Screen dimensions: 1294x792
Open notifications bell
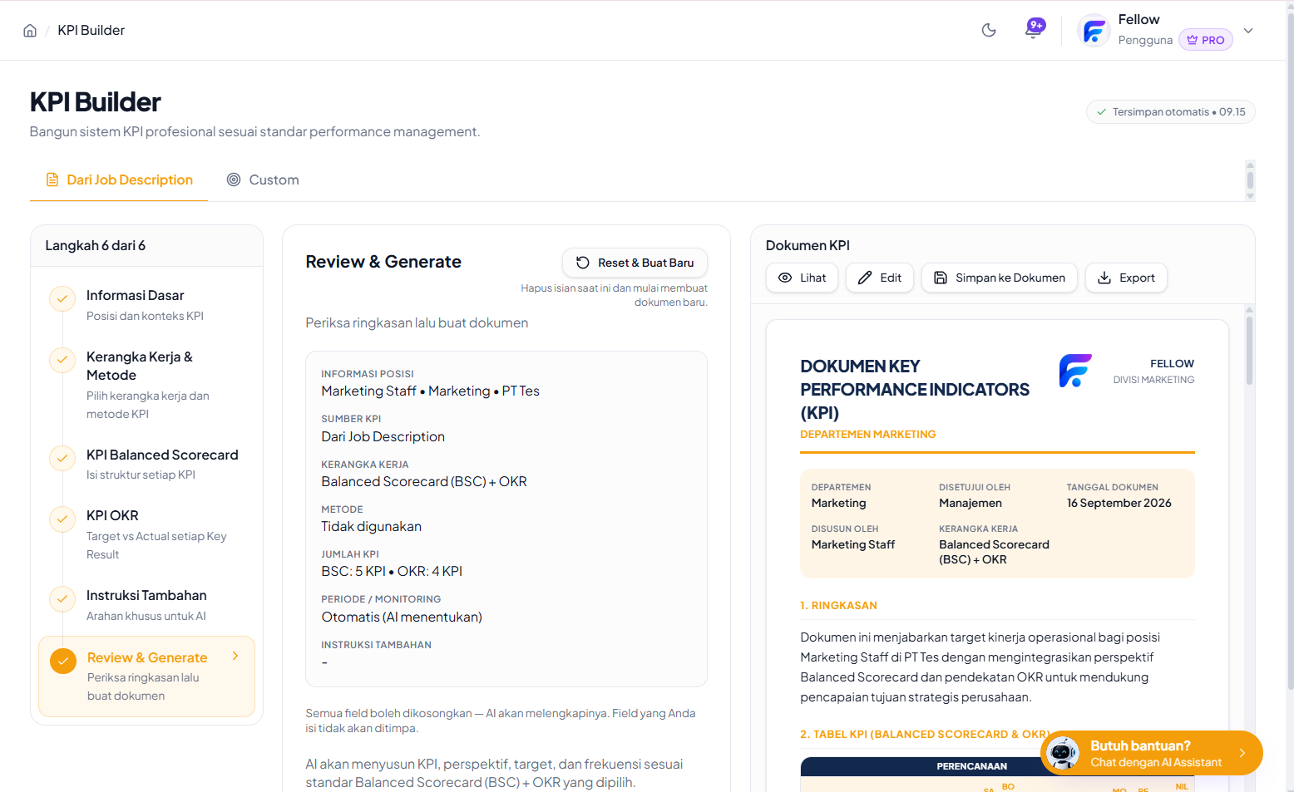1034,30
